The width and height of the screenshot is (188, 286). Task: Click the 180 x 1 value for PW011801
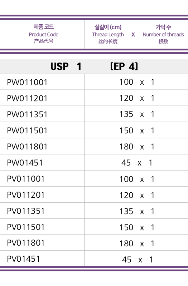137,147
